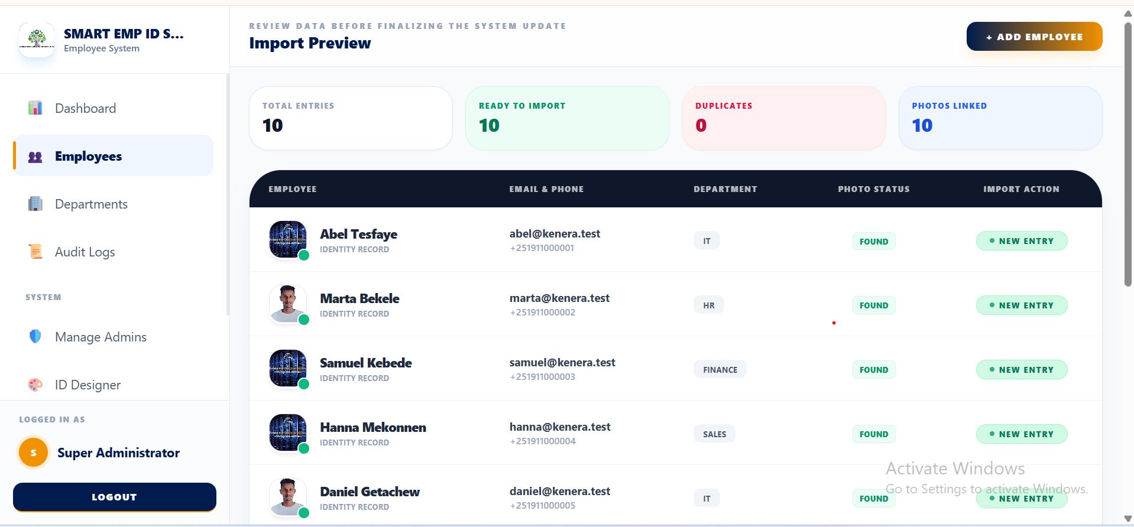
Task: Click Samuel Kebede's New Entry badge
Action: tap(1021, 370)
